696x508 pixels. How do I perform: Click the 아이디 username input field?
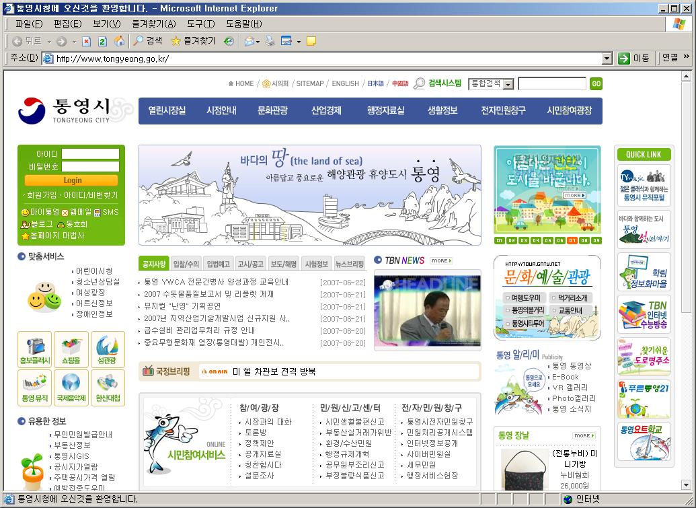[x=90, y=154]
